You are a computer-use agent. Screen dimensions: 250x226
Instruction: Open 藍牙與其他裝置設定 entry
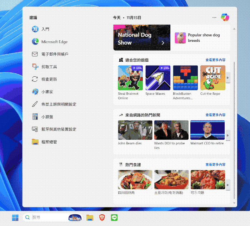[59, 129]
